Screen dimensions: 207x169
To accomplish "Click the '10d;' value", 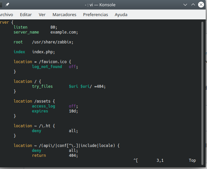I will (74, 111).
